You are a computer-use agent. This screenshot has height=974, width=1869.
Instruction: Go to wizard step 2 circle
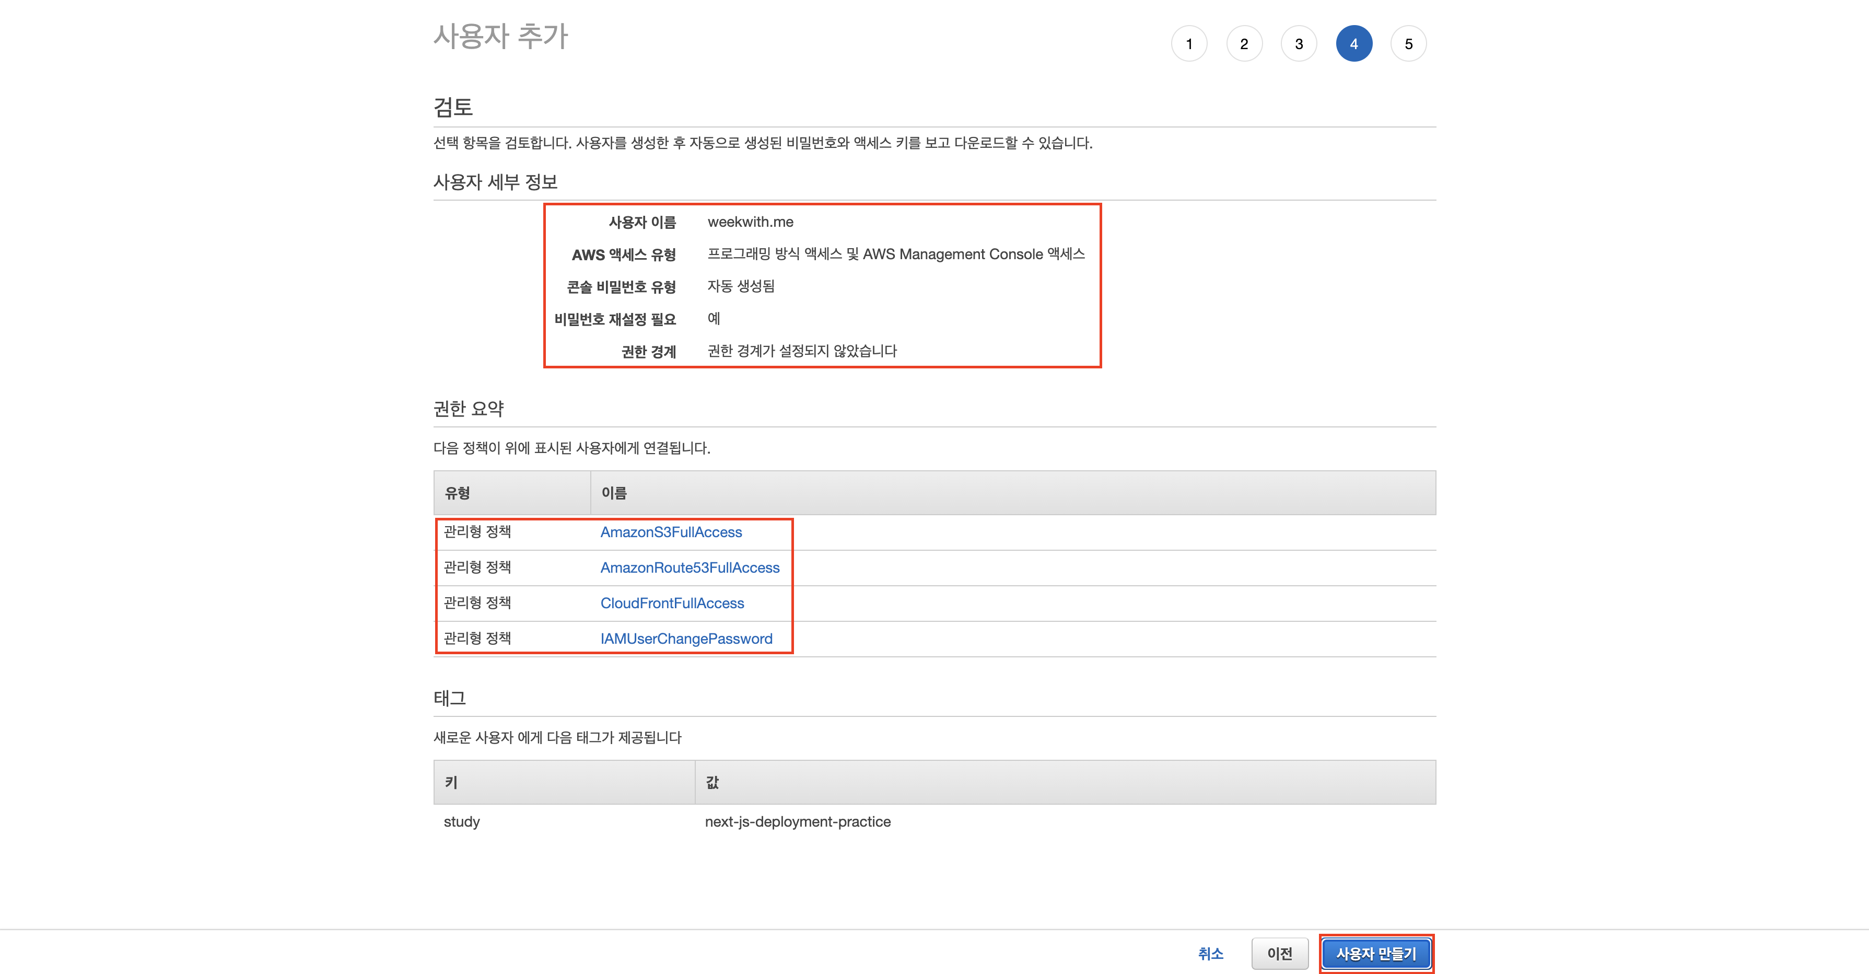(x=1244, y=43)
